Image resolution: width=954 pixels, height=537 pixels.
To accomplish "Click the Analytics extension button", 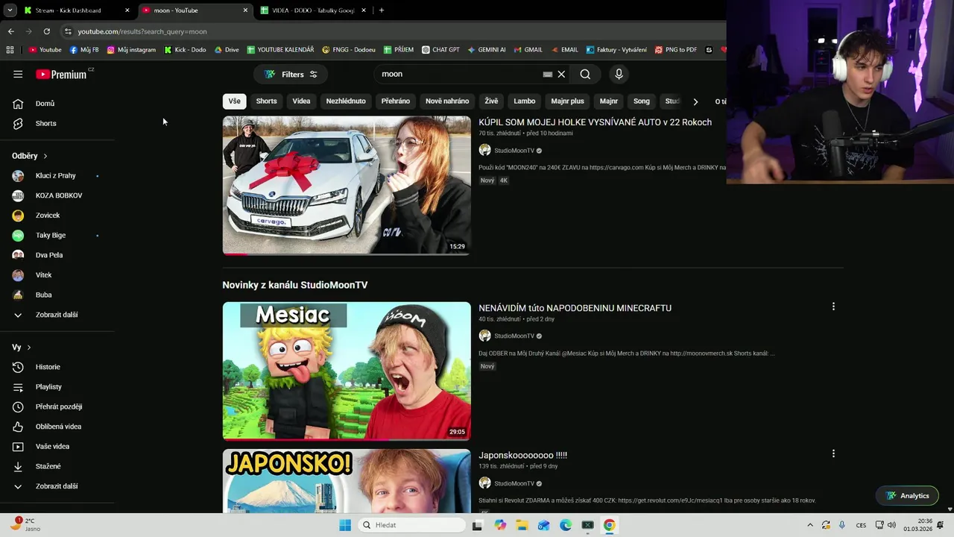I will (907, 496).
